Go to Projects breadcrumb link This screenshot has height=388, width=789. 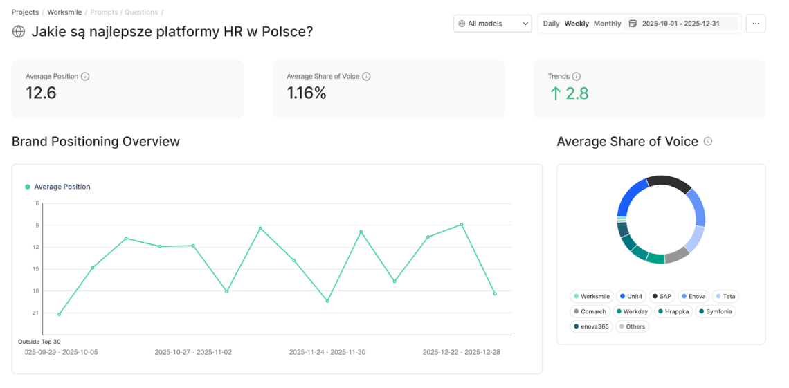pos(25,12)
